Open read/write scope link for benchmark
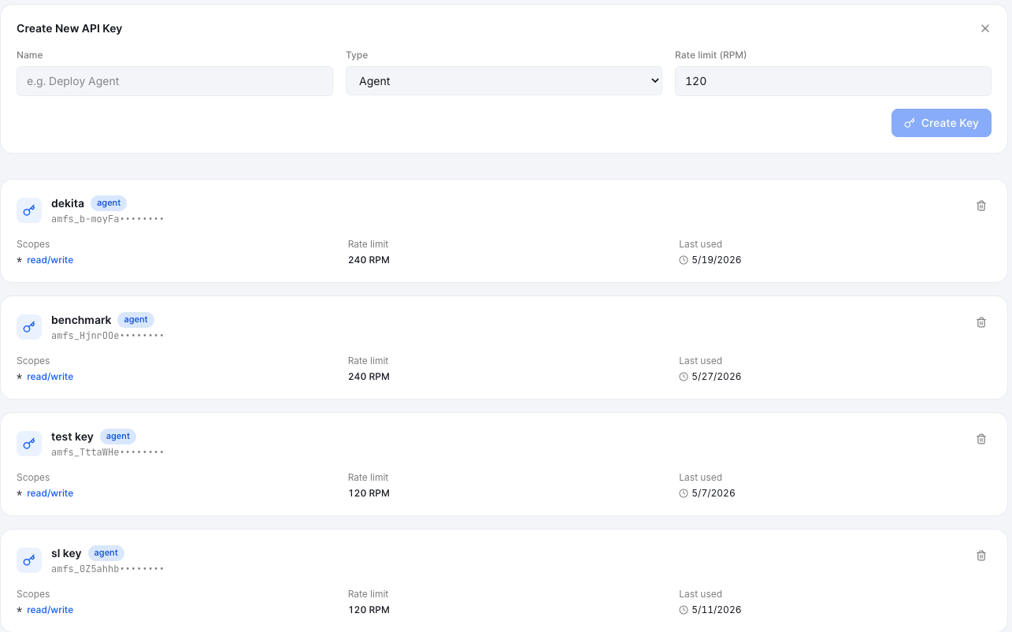The height and width of the screenshot is (632, 1012). click(x=50, y=377)
